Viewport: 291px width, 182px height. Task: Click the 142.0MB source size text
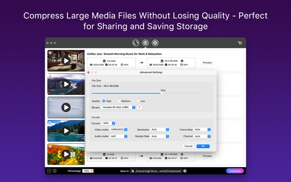pyautogui.click(x=111, y=61)
